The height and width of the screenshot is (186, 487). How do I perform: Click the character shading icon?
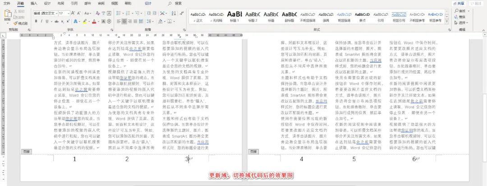[103, 22]
